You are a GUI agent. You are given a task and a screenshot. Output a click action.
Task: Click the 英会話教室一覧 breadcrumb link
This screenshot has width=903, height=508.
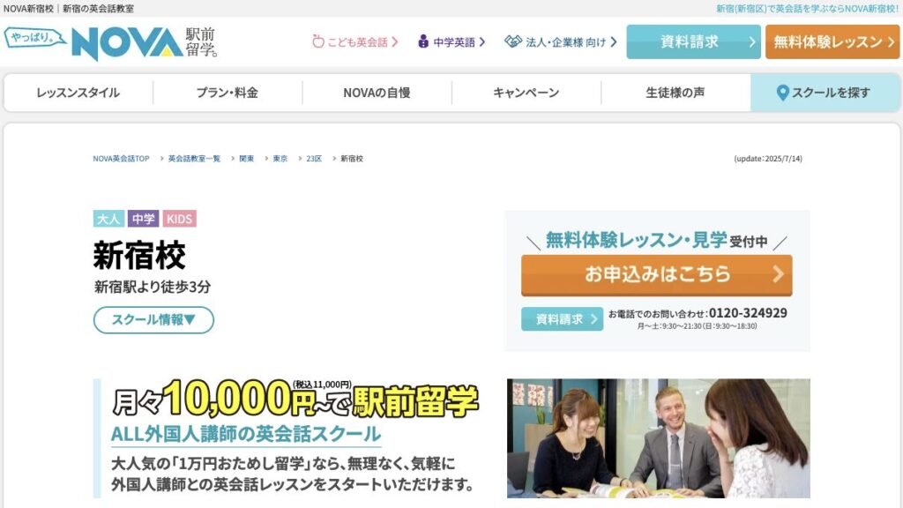coord(194,159)
